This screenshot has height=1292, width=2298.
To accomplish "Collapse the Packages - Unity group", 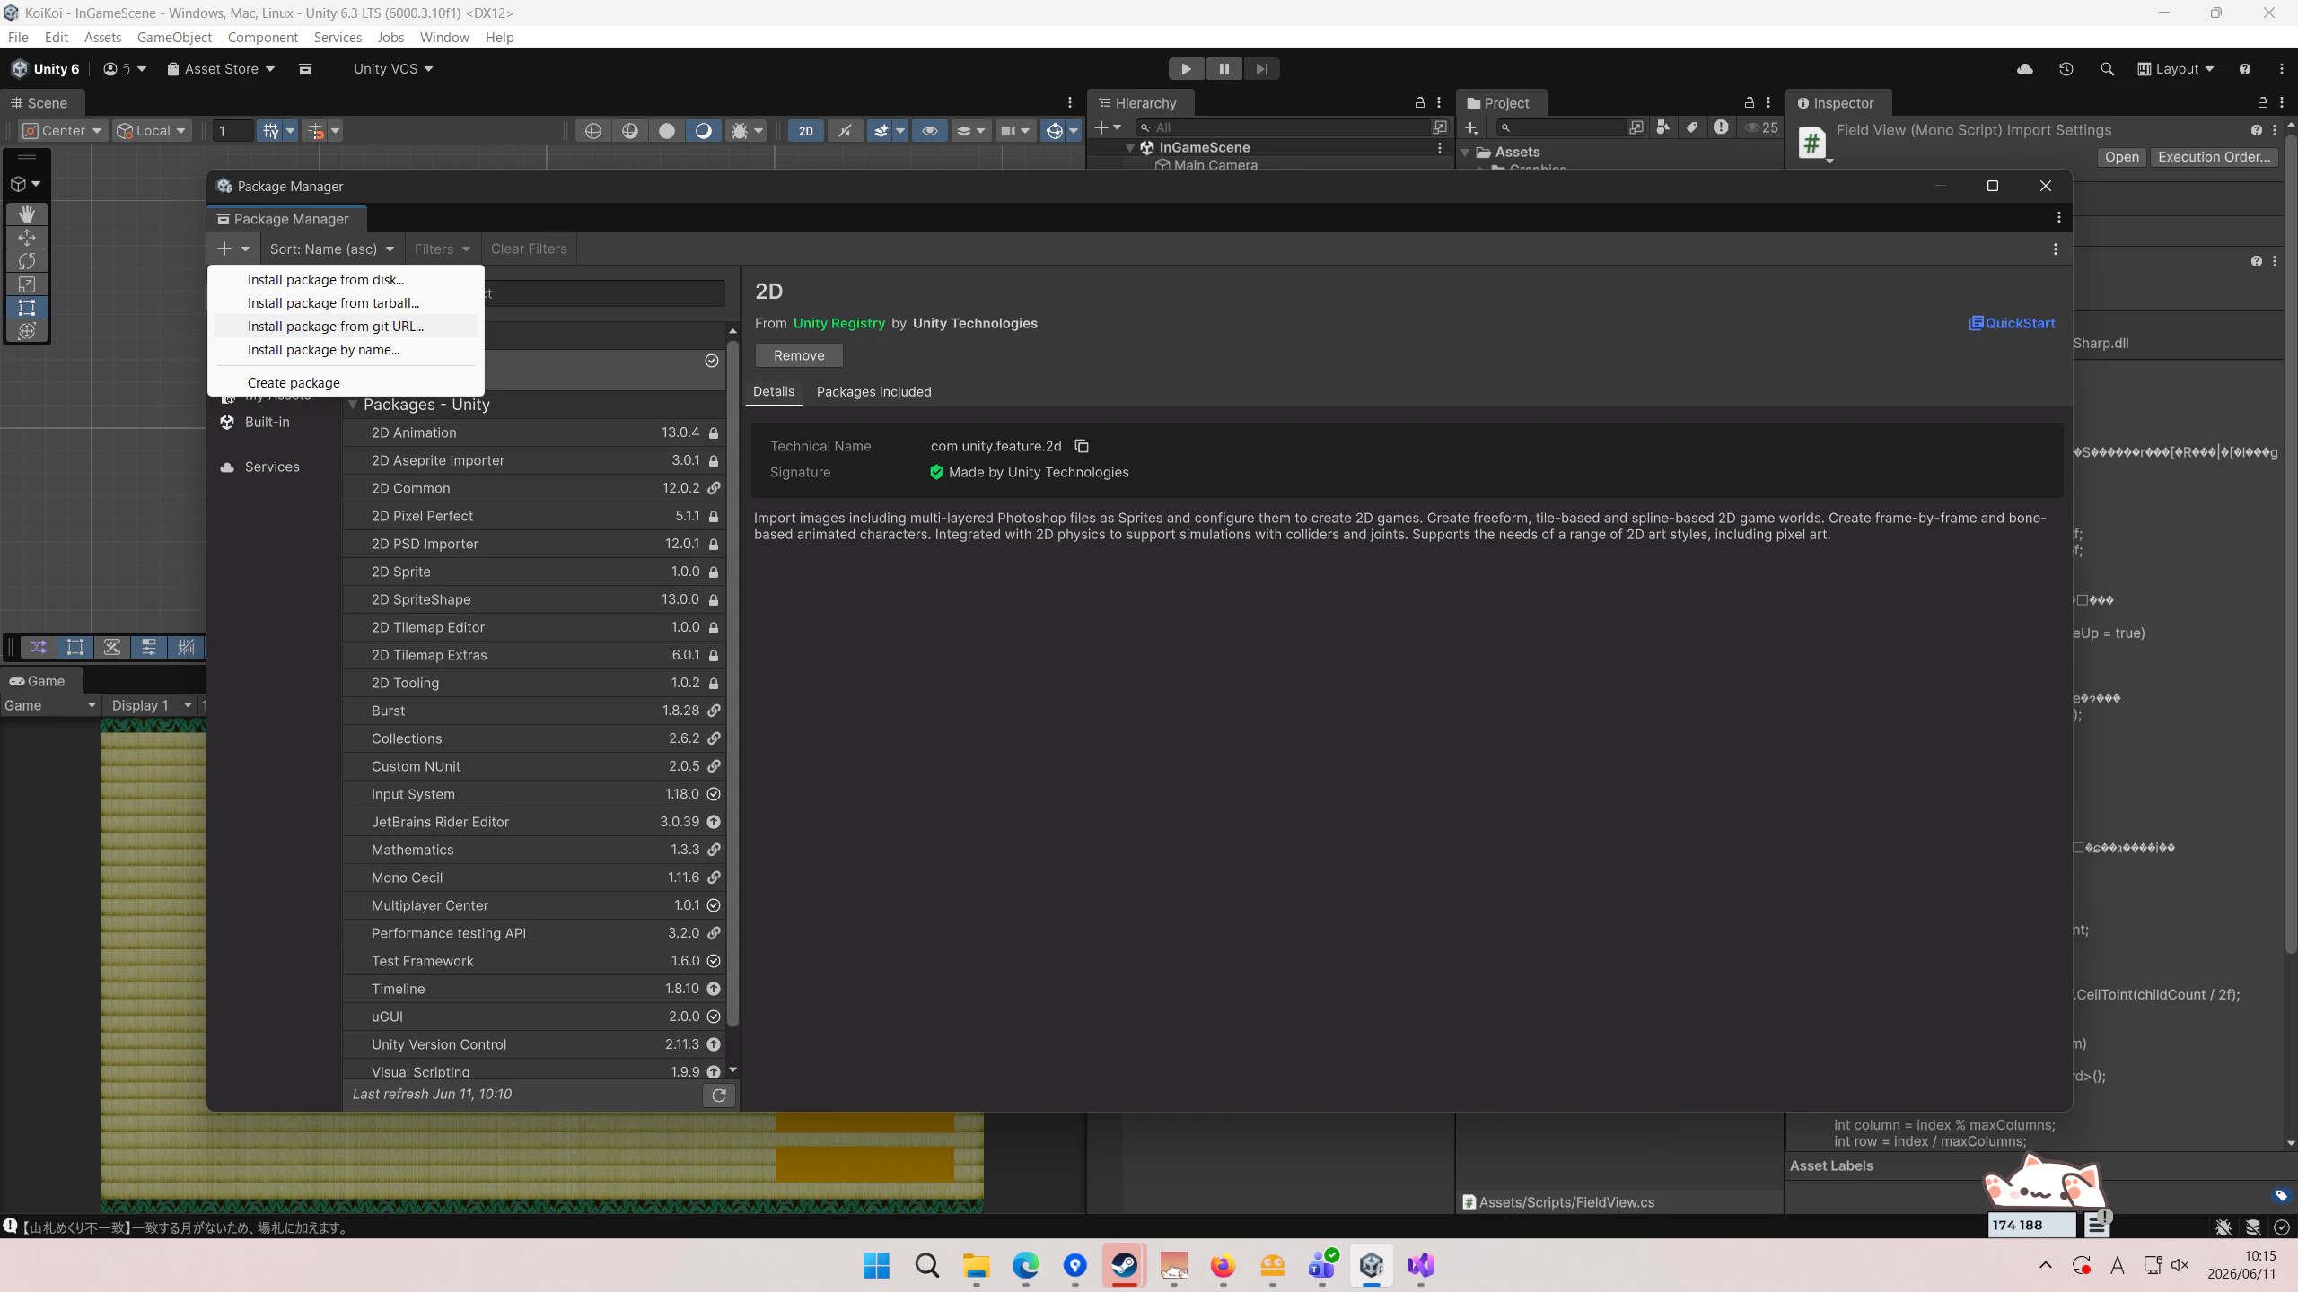I will point(353,405).
